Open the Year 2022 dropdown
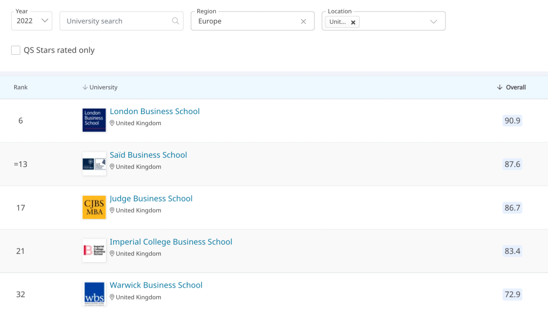 [31, 21]
